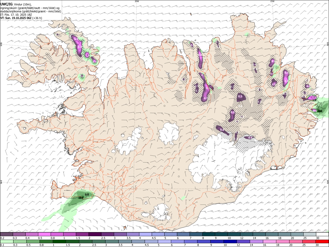Click the 'slydda/snjókoma' legend description line
The width and height of the screenshot is (329, 247).
[31, 11]
